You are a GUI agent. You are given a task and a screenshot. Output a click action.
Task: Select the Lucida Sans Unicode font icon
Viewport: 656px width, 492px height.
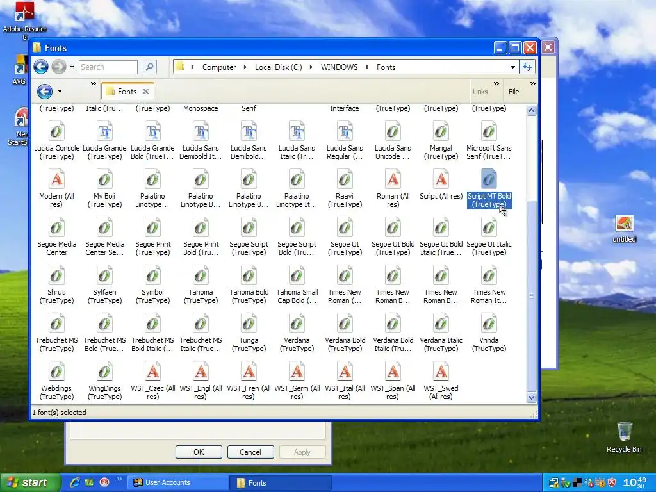(393, 131)
